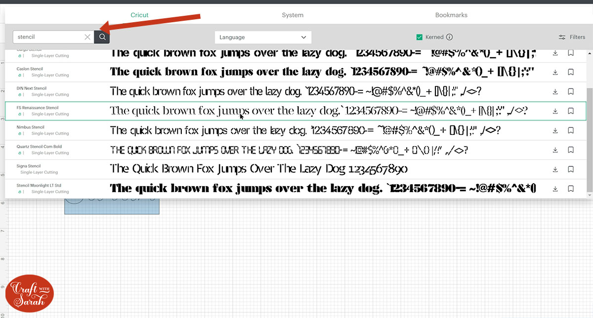Clear the stencil search text

(87, 37)
